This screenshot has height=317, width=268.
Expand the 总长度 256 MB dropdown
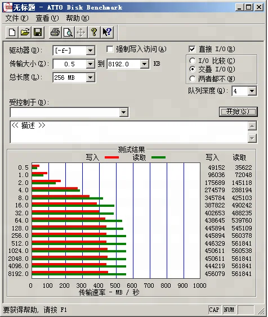coord(91,78)
